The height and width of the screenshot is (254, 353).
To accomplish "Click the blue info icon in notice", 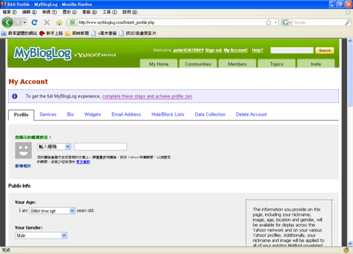I will (15, 96).
